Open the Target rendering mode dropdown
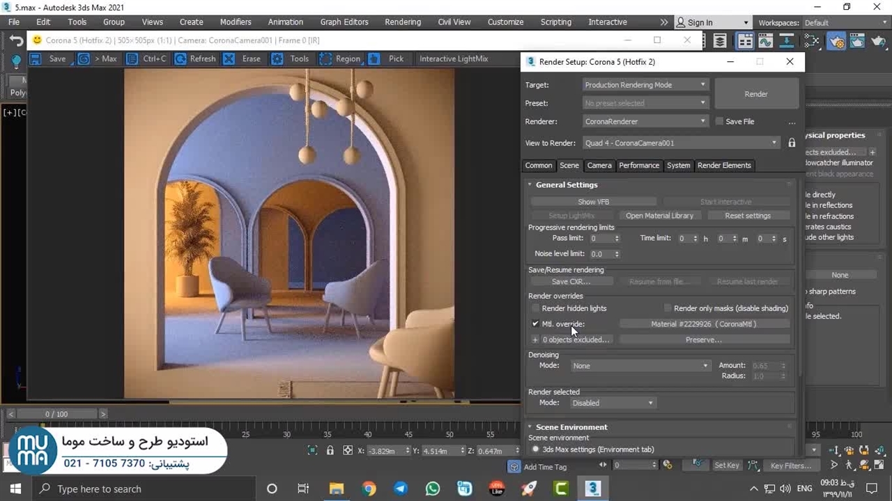This screenshot has height=501, width=892. coord(645,85)
